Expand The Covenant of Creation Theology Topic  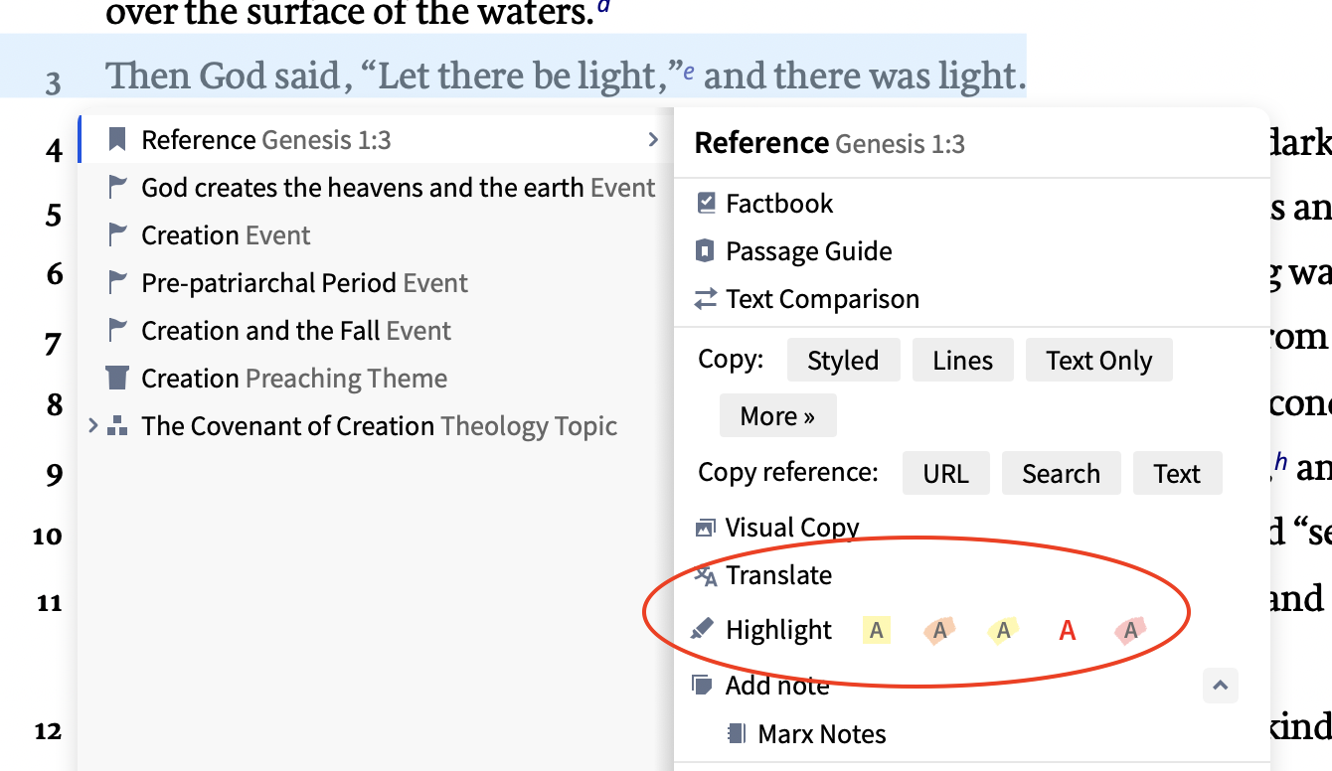(92, 425)
